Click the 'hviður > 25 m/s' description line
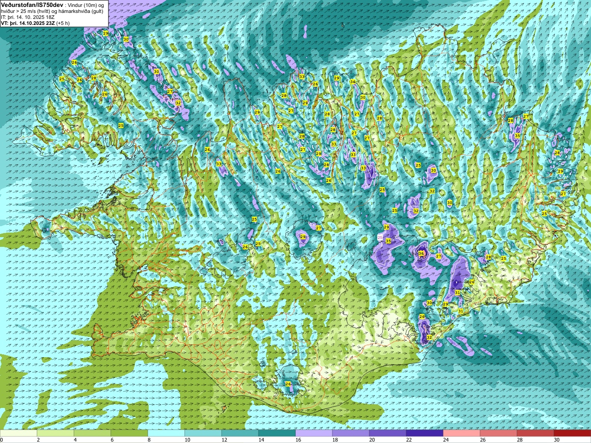The height and width of the screenshot is (443, 591). [52, 11]
